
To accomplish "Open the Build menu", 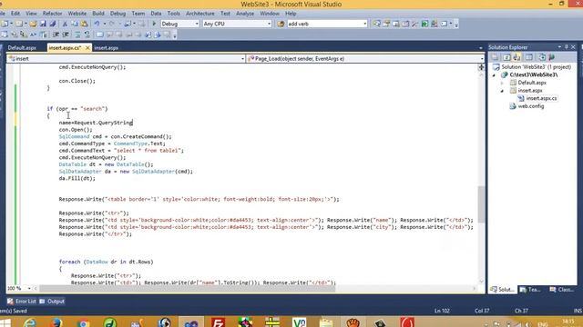I will [98, 14].
